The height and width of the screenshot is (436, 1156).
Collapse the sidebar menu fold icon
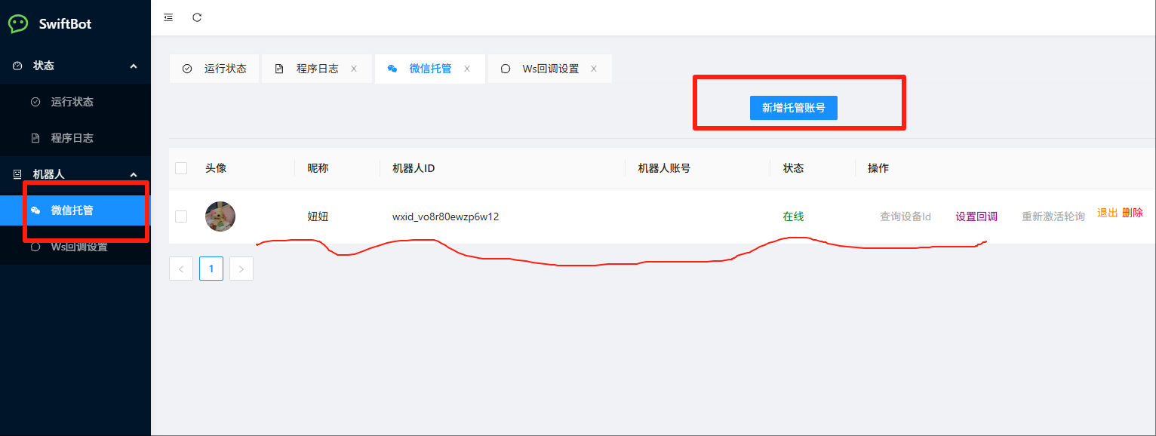point(168,17)
